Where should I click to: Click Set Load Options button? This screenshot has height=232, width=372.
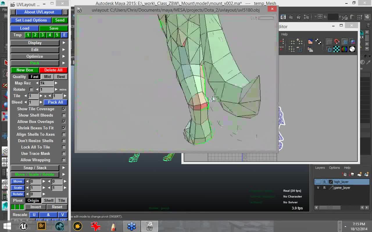[31, 20]
